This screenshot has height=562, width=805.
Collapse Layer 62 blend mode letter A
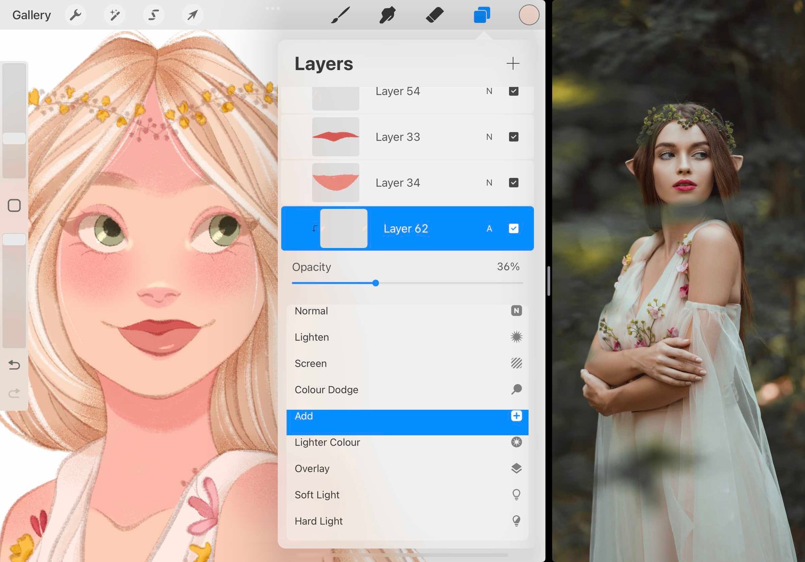pyautogui.click(x=489, y=229)
